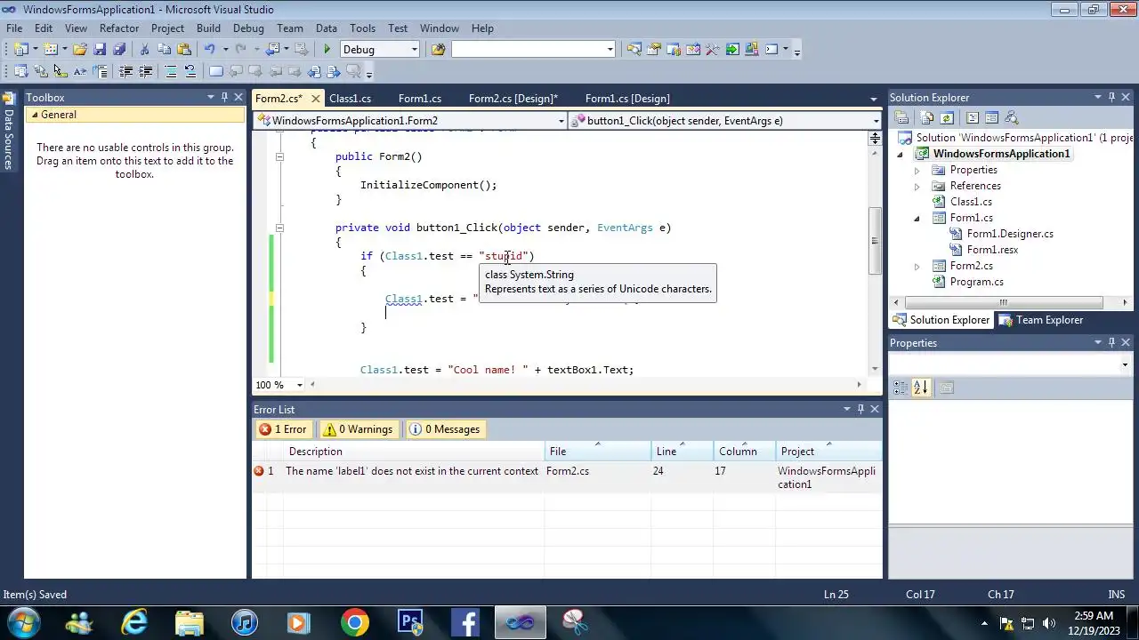Screen dimensions: 1139x640
Task: Switch to the Team Explorer tab
Action: coord(1041,320)
